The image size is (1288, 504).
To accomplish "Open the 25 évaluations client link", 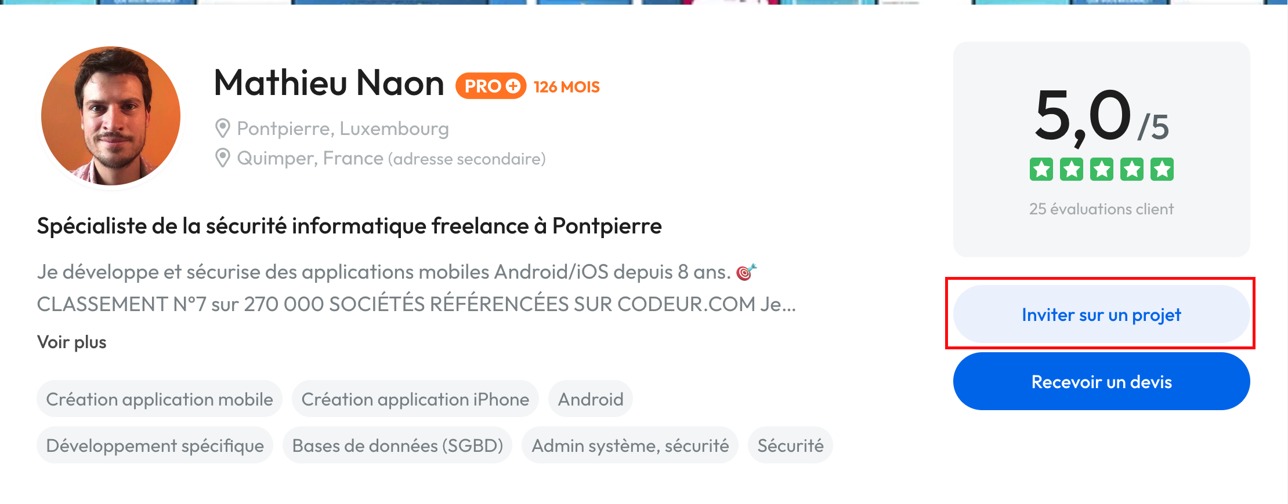I will (1101, 209).
